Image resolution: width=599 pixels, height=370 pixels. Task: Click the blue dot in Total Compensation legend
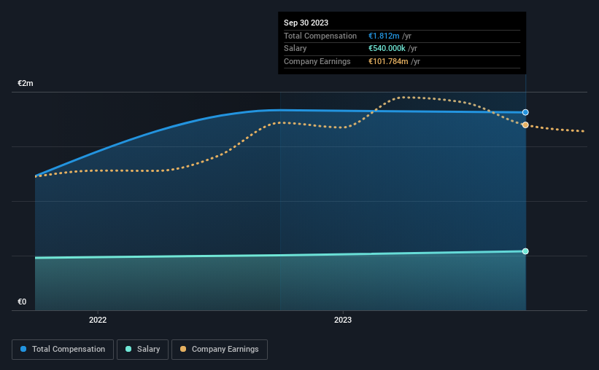[x=23, y=349]
